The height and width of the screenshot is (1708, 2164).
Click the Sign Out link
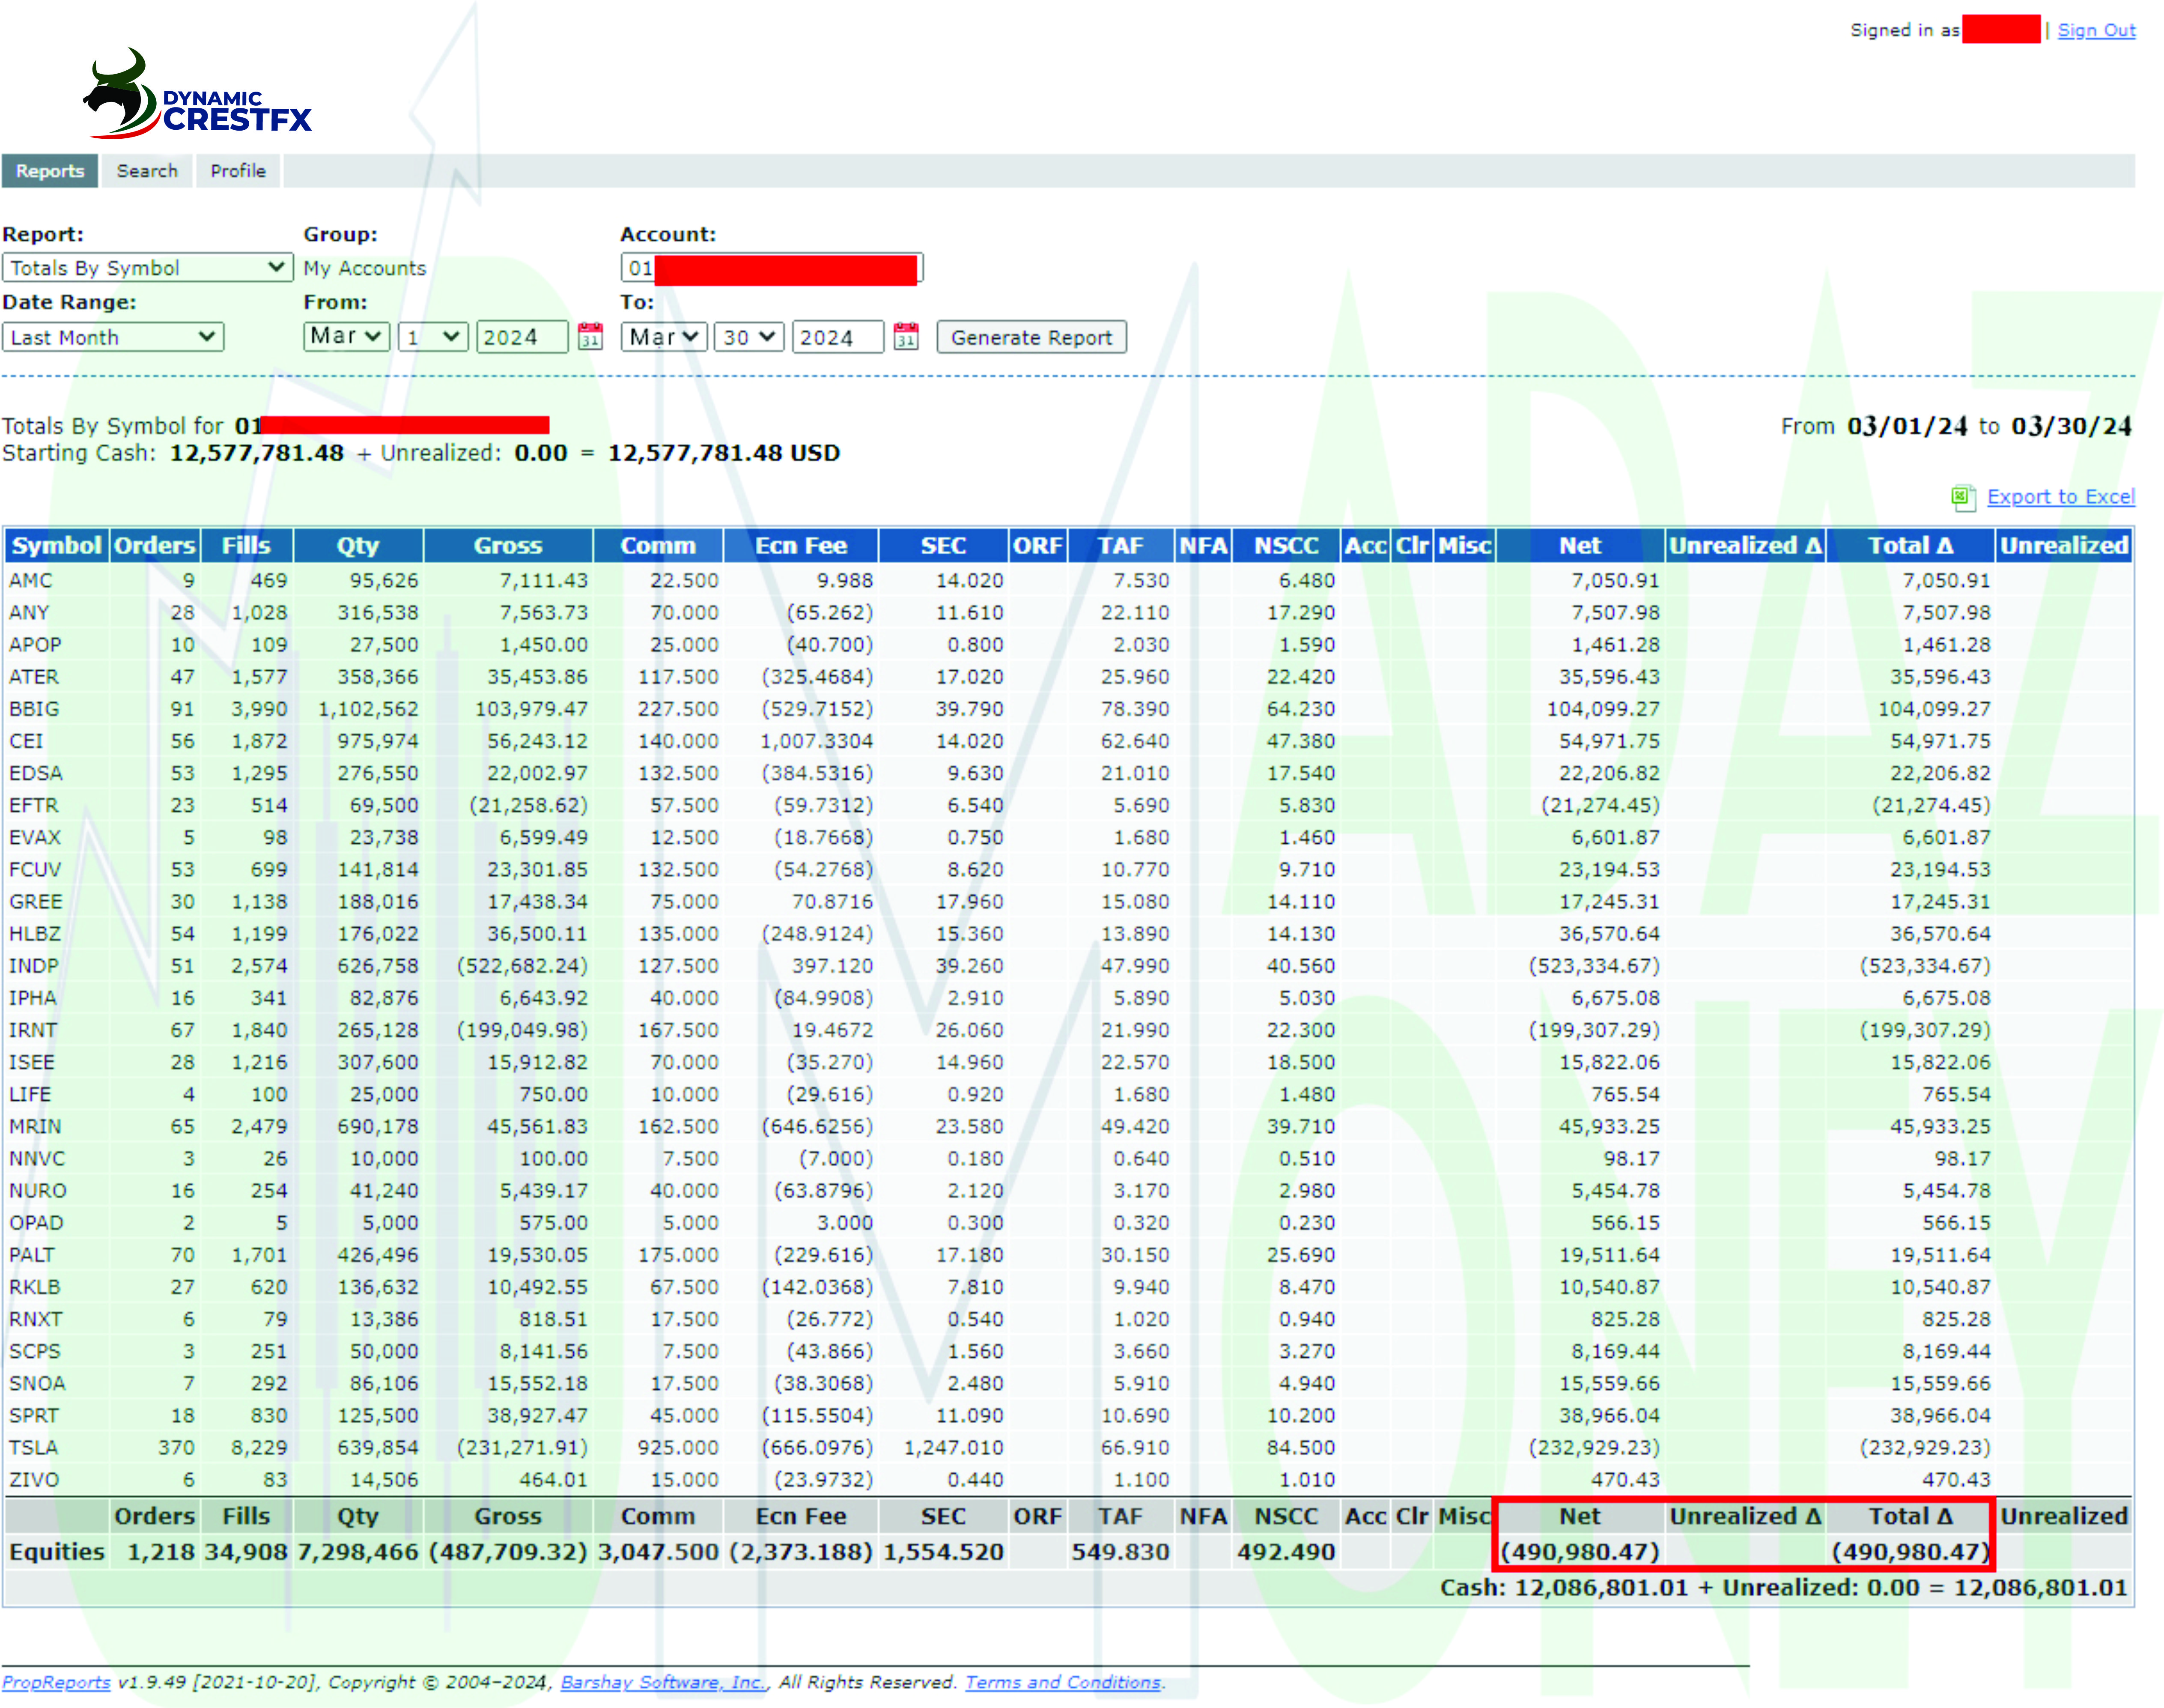pyautogui.click(x=2095, y=30)
